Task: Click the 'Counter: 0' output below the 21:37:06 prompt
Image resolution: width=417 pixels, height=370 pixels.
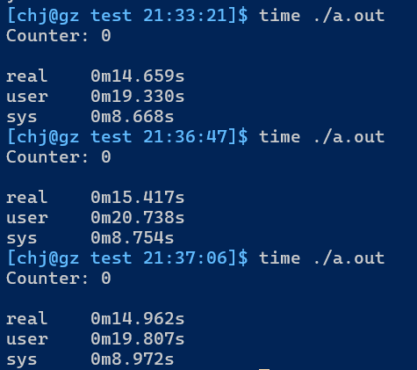Action: 59,278
